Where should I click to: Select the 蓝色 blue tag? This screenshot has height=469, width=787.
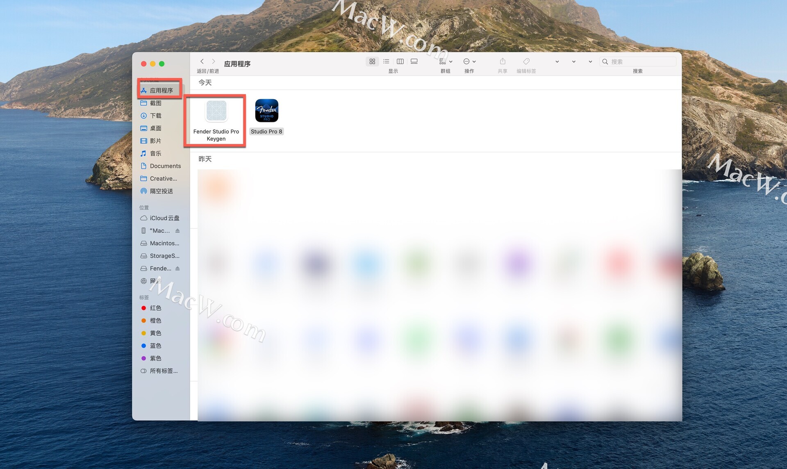(155, 346)
